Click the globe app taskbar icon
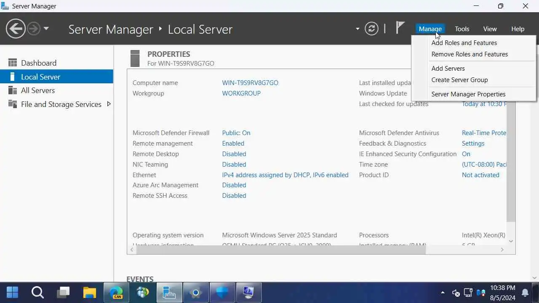539x303 pixels. pos(143,292)
